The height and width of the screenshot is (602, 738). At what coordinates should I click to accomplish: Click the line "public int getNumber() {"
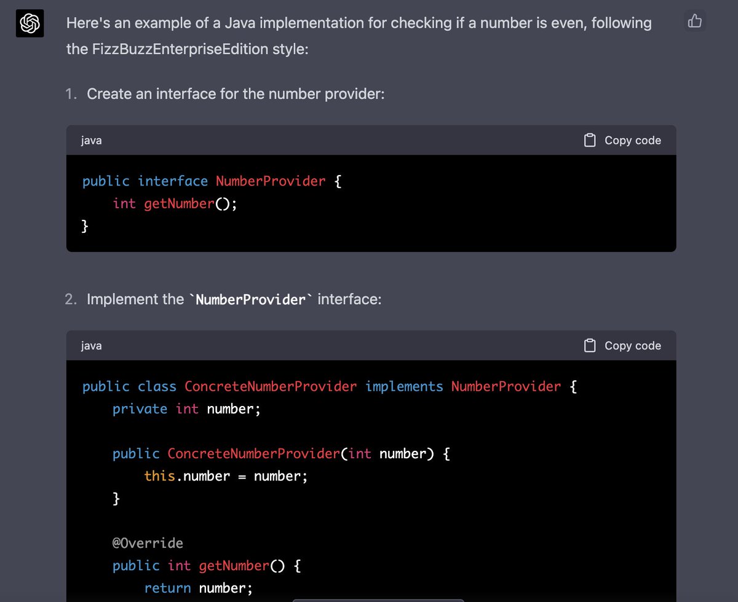[x=206, y=566]
